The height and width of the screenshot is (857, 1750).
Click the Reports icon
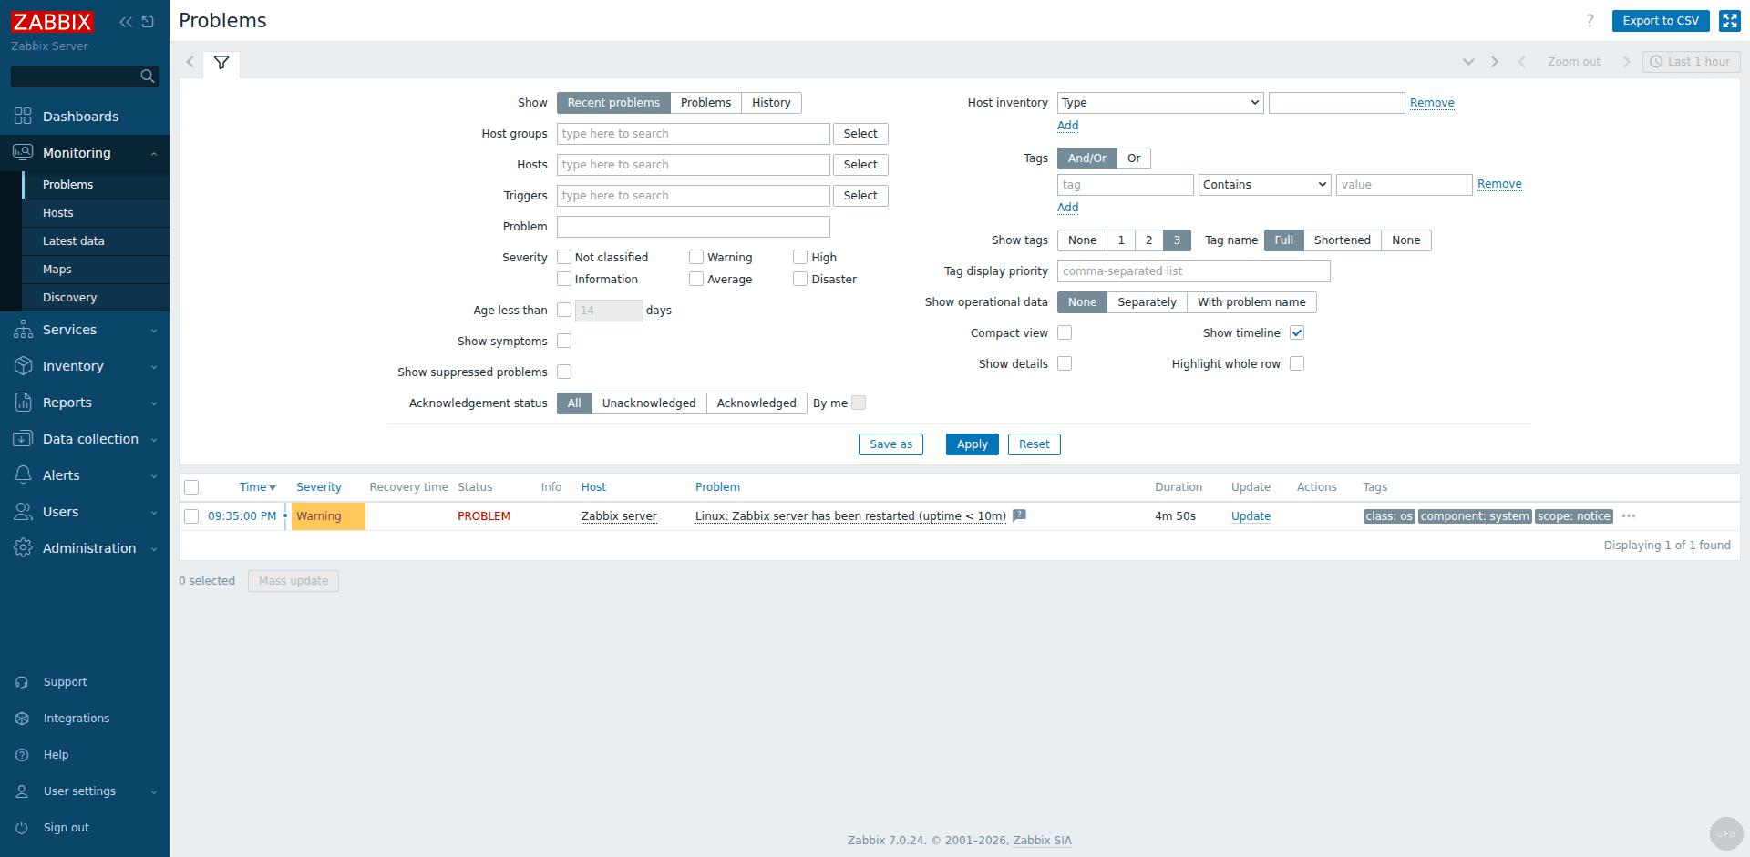[23, 402]
